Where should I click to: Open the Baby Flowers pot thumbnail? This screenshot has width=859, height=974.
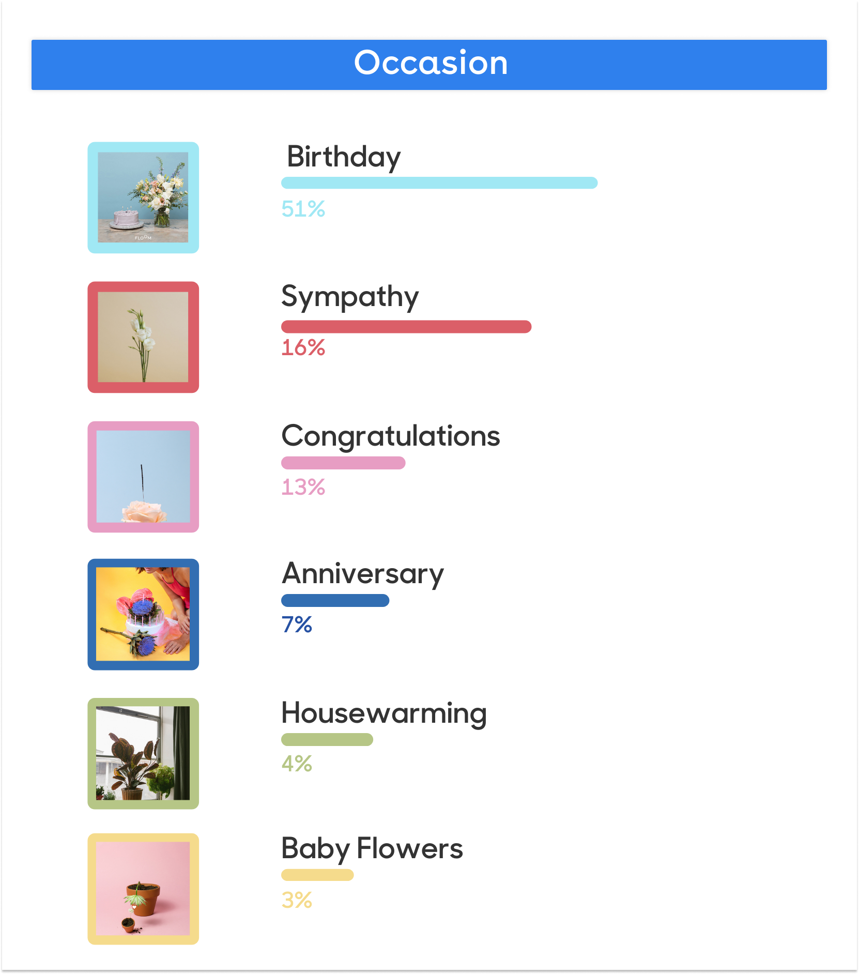tap(143, 889)
